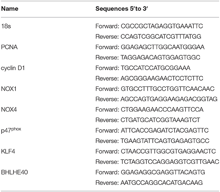Click the NOX4 forward sequence CTGGAAGAACCCAAGTTCCA
The height and width of the screenshot is (192, 220).
coord(162,109)
